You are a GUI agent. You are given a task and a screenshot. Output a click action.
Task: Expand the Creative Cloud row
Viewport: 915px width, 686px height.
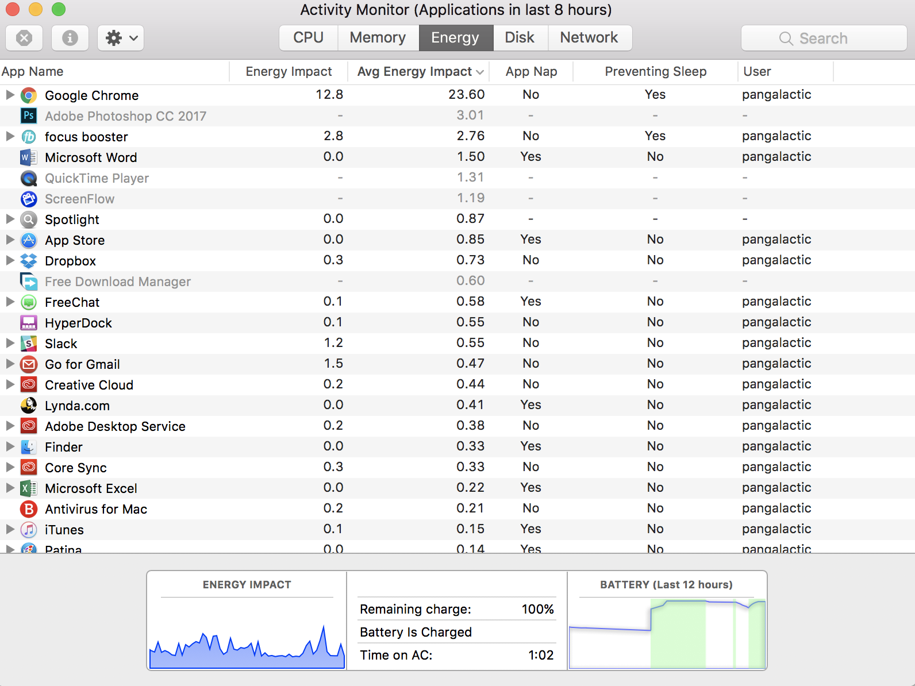[10, 384]
